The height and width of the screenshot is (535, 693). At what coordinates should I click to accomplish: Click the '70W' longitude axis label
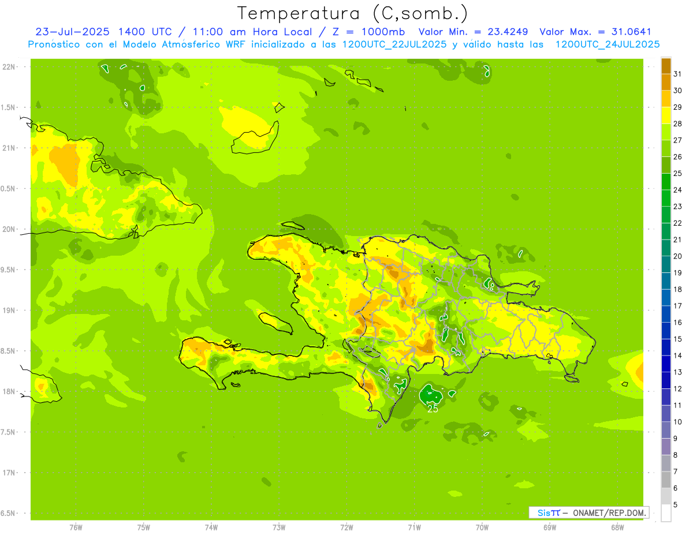point(482,527)
